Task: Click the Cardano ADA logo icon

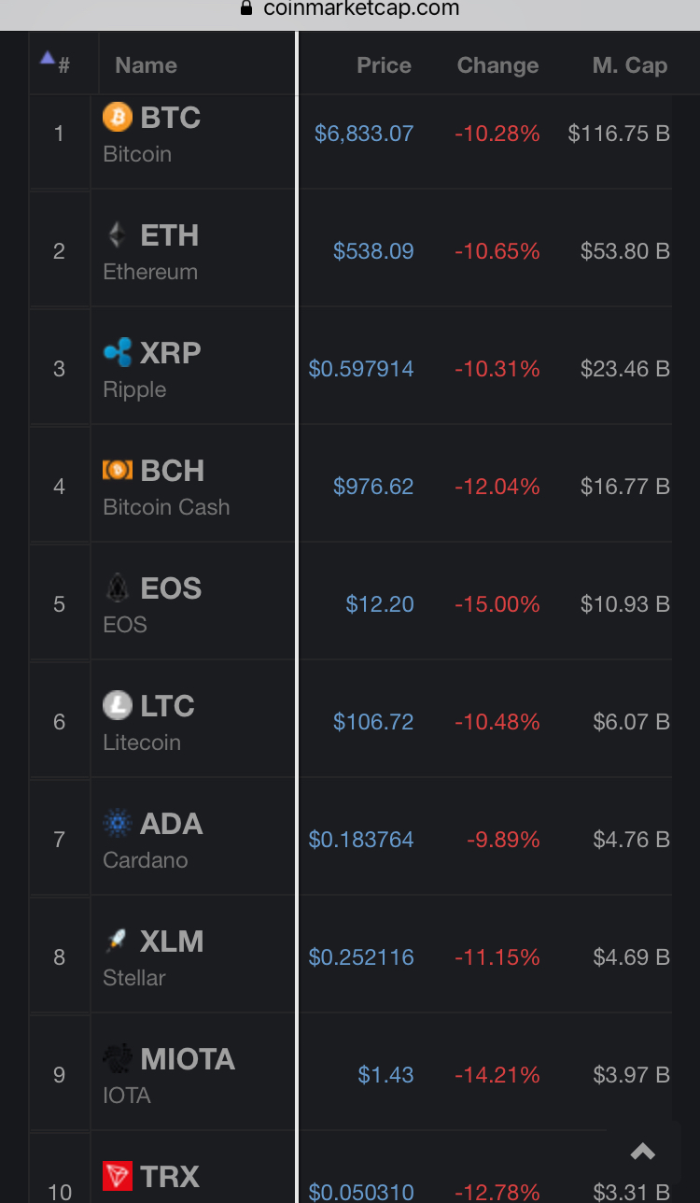Action: (118, 823)
